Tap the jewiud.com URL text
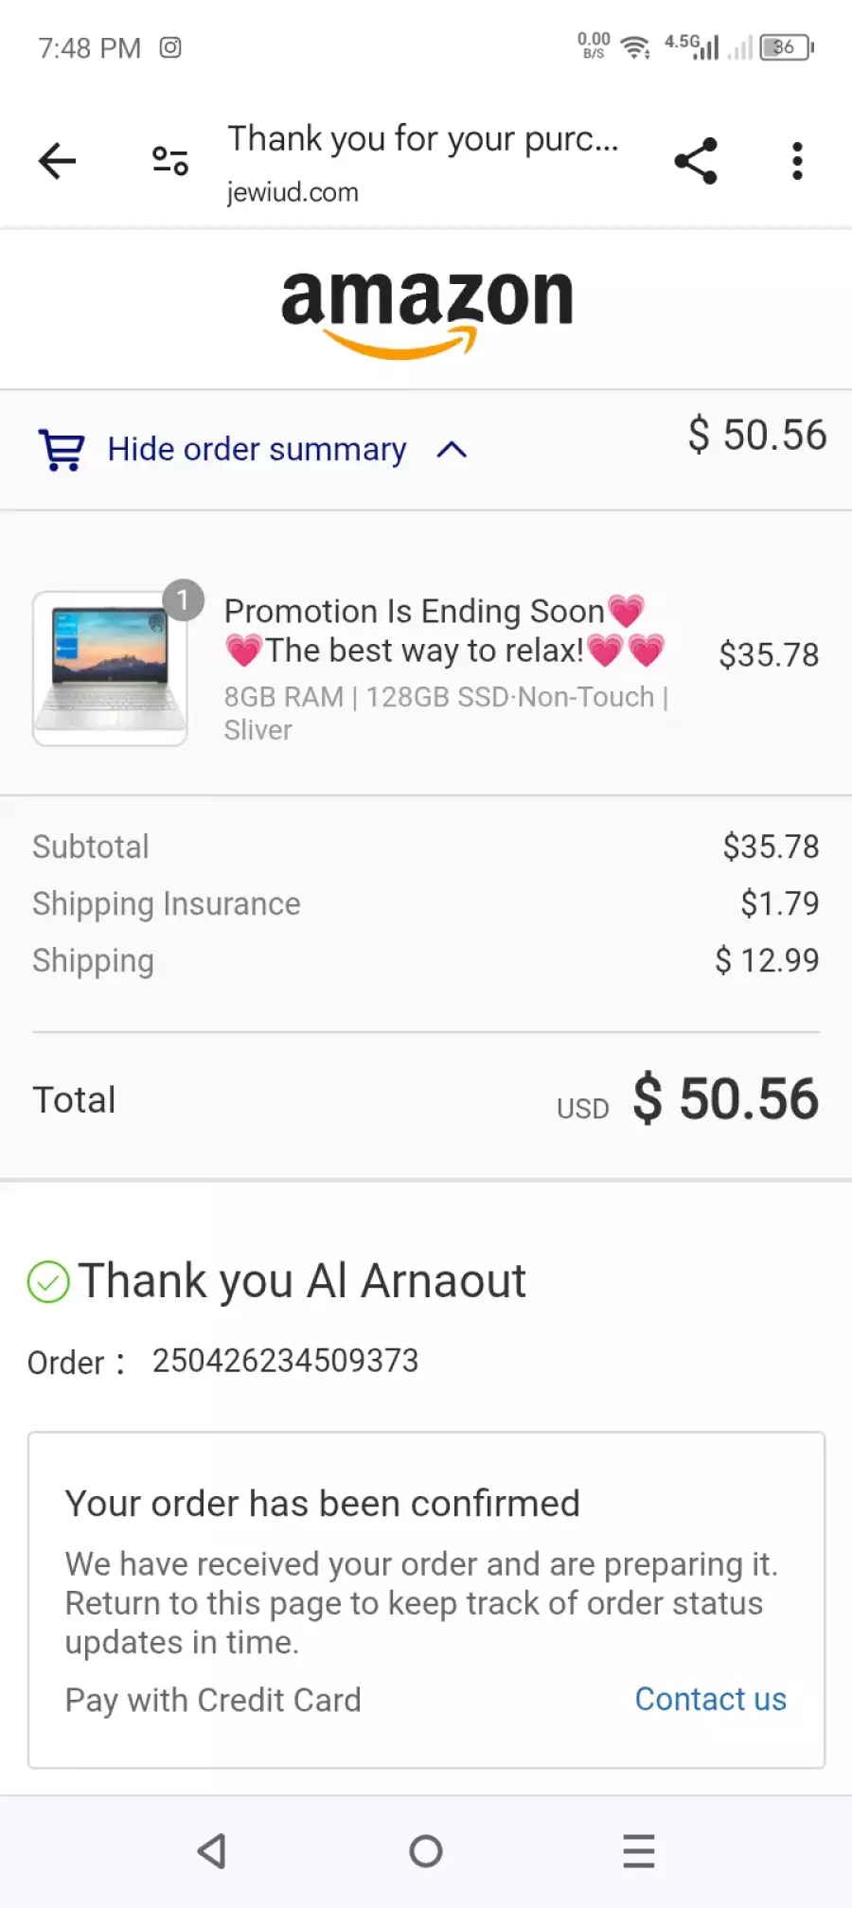The image size is (852, 1908). tap(293, 192)
